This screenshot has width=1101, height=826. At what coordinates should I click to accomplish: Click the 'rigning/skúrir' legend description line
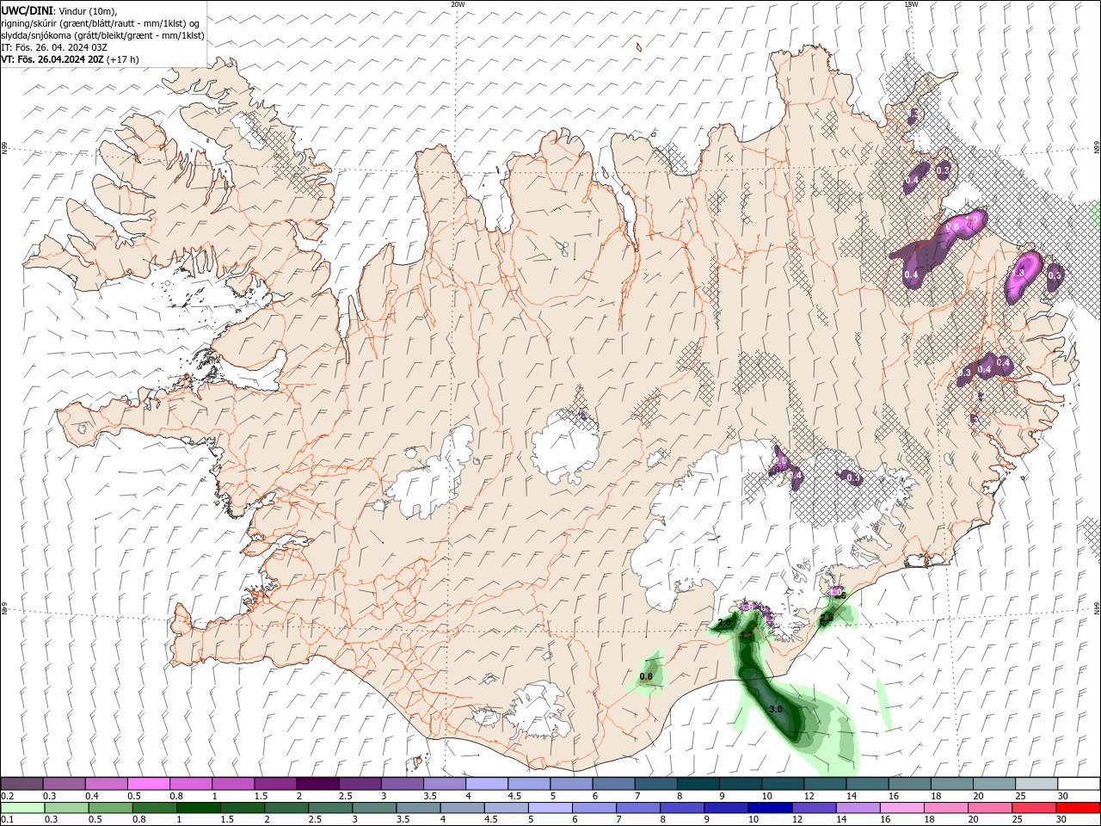(101, 22)
